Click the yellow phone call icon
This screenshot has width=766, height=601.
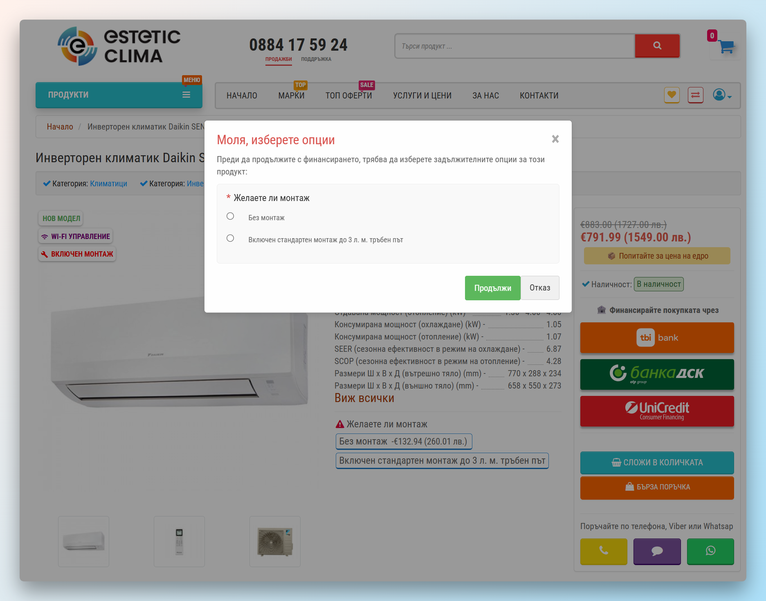pyautogui.click(x=604, y=551)
